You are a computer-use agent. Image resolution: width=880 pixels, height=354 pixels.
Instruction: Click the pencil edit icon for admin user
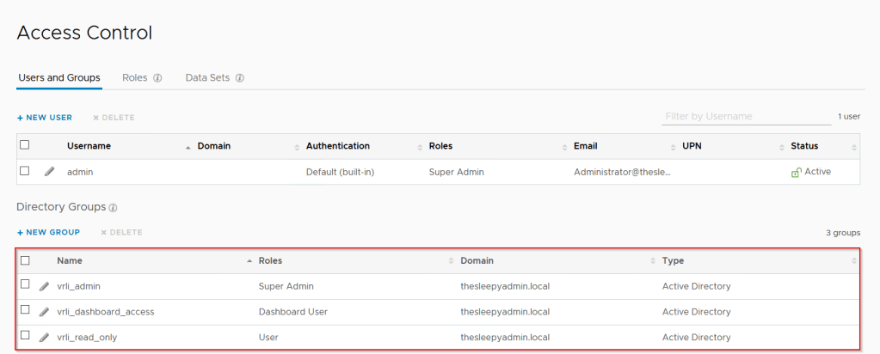pyautogui.click(x=49, y=172)
